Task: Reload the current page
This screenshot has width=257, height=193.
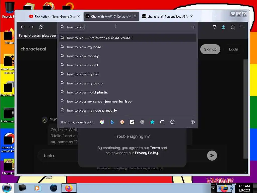Action: [x=41, y=27]
